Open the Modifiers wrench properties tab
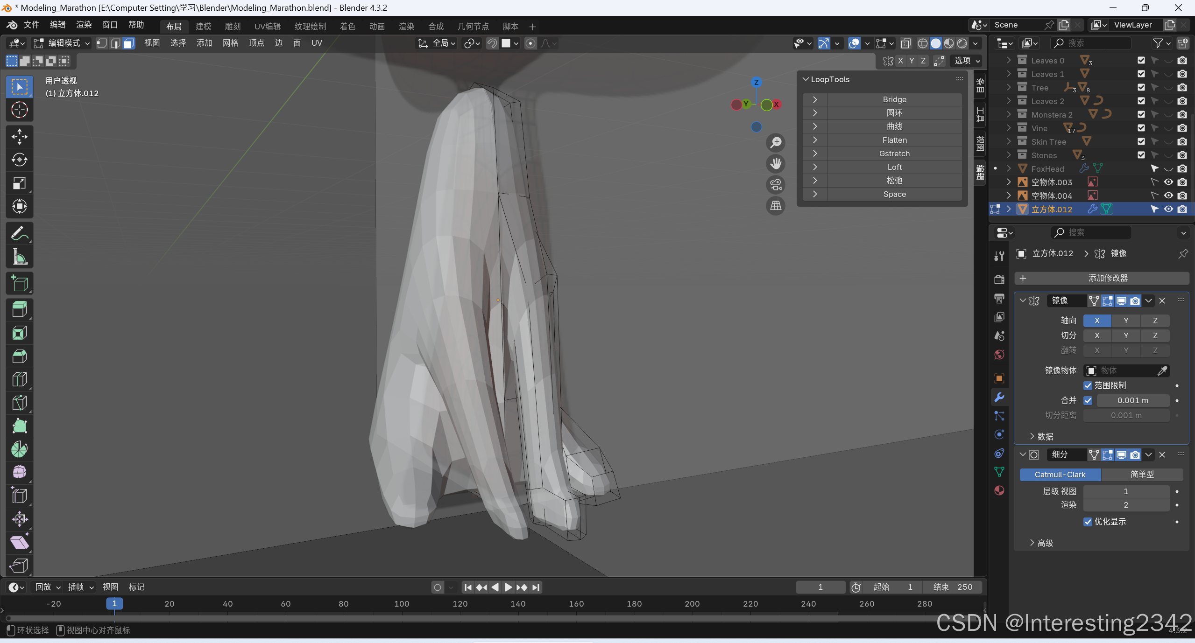Image resolution: width=1195 pixels, height=643 pixels. click(x=999, y=397)
